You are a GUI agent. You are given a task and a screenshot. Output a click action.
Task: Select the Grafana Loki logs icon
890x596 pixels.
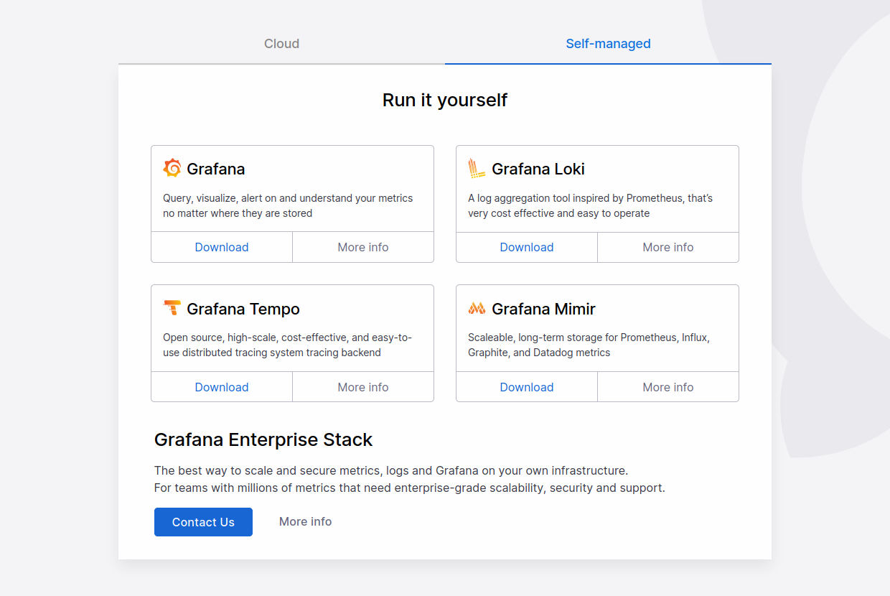tap(476, 168)
